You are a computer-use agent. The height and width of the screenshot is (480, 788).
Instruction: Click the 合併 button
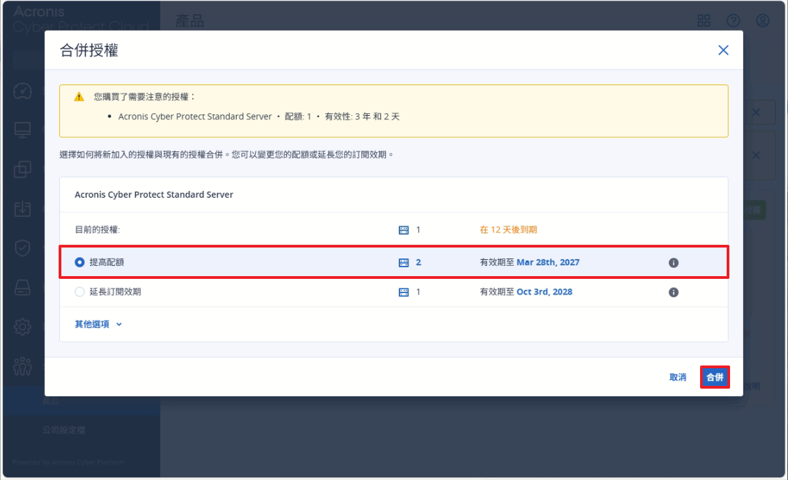pyautogui.click(x=714, y=377)
